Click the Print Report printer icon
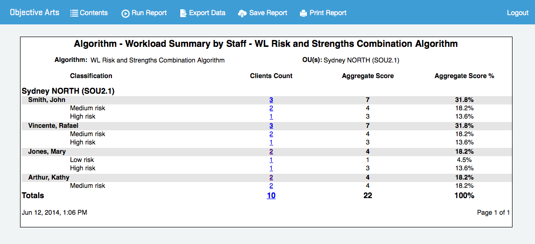 [303, 13]
